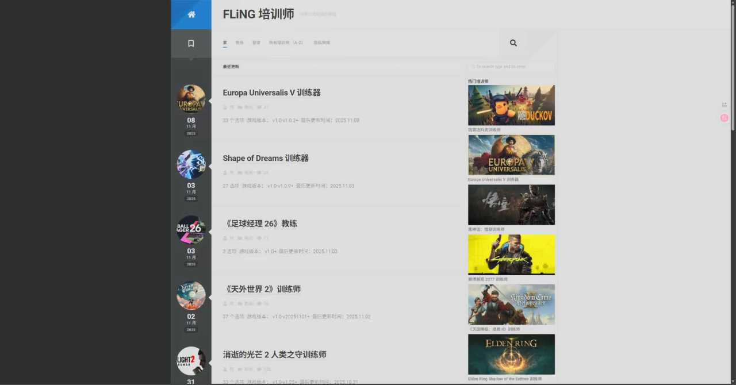Click the Europa Universalis V round avatar

pyautogui.click(x=191, y=99)
